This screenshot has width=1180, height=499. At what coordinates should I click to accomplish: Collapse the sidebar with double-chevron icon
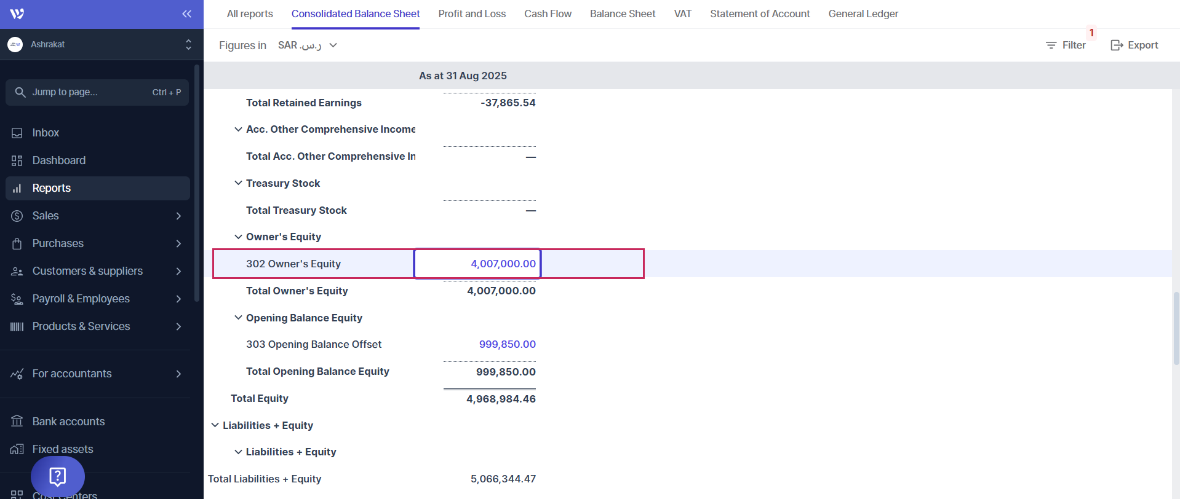pos(186,14)
